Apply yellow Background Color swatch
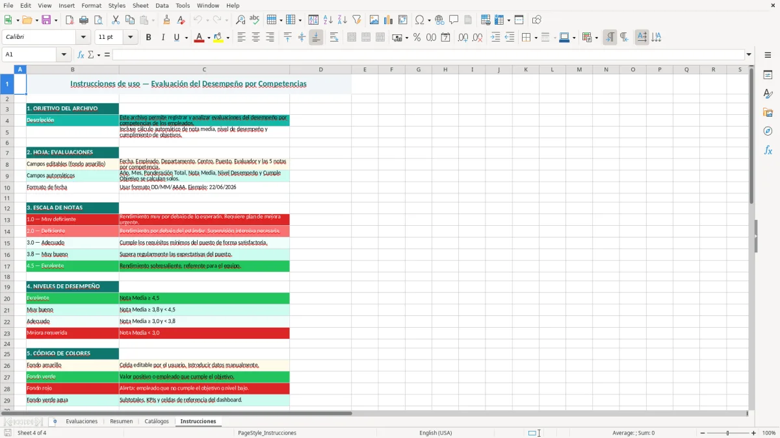780x438 pixels. point(218,38)
